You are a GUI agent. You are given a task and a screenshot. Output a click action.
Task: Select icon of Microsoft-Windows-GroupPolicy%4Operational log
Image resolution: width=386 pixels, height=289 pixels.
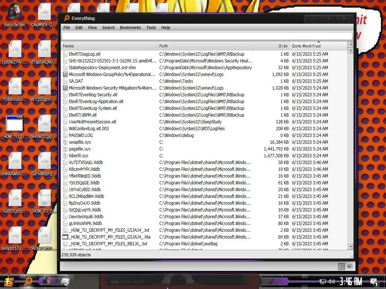pyautogui.click(x=65, y=74)
